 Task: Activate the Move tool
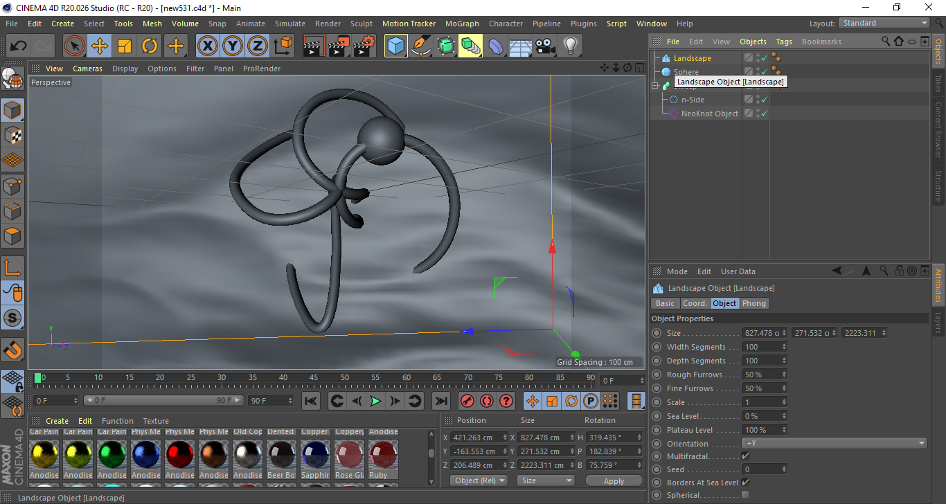tap(100, 46)
